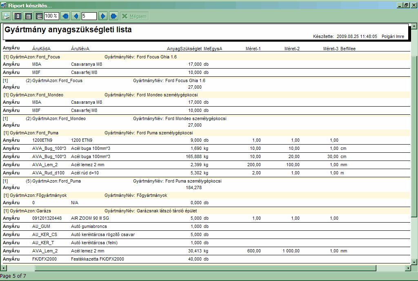Click the 'ÁruNévA' column header
Screen dimensions: 418x281
pos(80,49)
